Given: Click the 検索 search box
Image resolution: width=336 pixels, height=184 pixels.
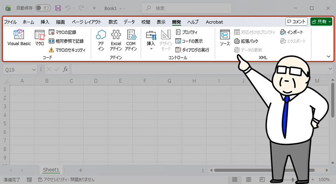Looking at the screenshot, I should pyautogui.click(x=186, y=8).
